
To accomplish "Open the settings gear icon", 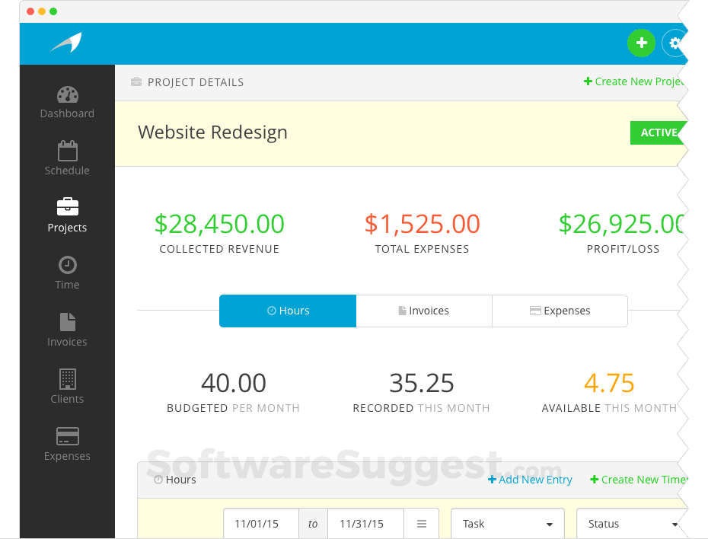I will [x=675, y=43].
